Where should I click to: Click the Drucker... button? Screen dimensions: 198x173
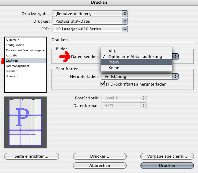pyautogui.click(x=100, y=156)
